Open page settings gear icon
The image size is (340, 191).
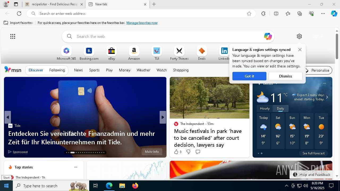pyautogui.click(x=299, y=36)
